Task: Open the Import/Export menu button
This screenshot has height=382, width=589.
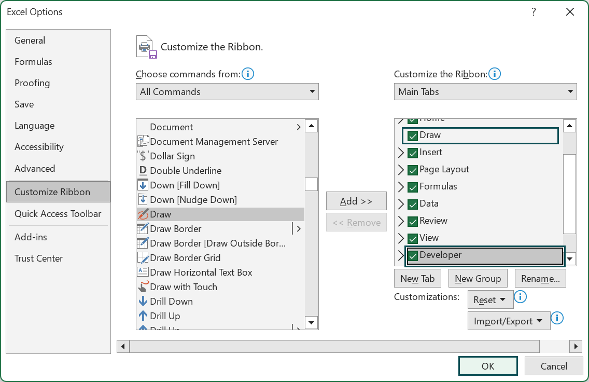Action: 509,321
